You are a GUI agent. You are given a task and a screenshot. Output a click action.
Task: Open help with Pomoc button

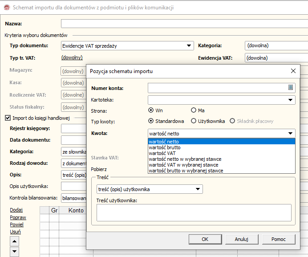pos(279,239)
